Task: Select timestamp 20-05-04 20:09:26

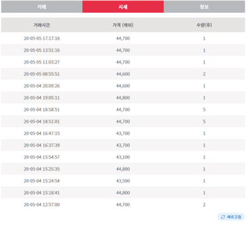Action: pyautogui.click(x=42, y=86)
